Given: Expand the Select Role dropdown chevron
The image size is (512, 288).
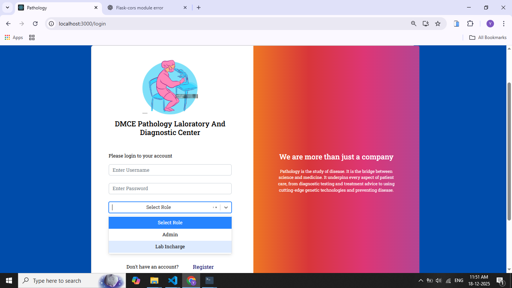Looking at the screenshot, I should click(226, 207).
